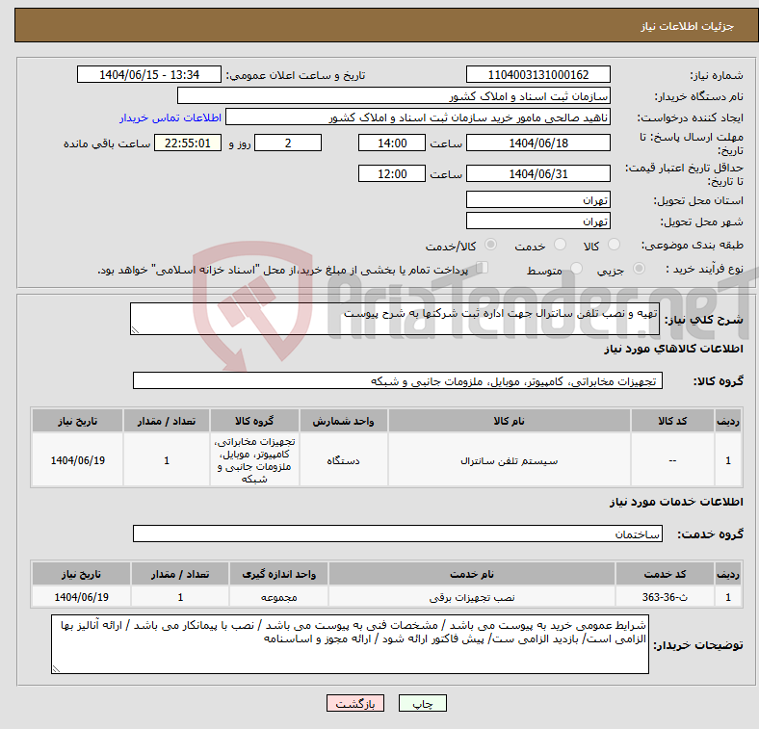Click goods need date 1404/06/19 in سیستم تلفن row
759x729 pixels.
click(x=77, y=460)
